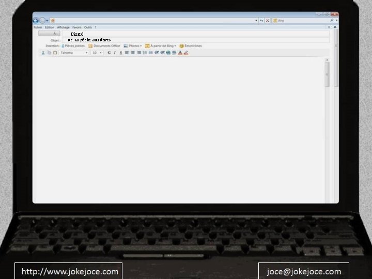The image size is (372, 279).
Task: Open the Affichage menu
Action: (63, 27)
